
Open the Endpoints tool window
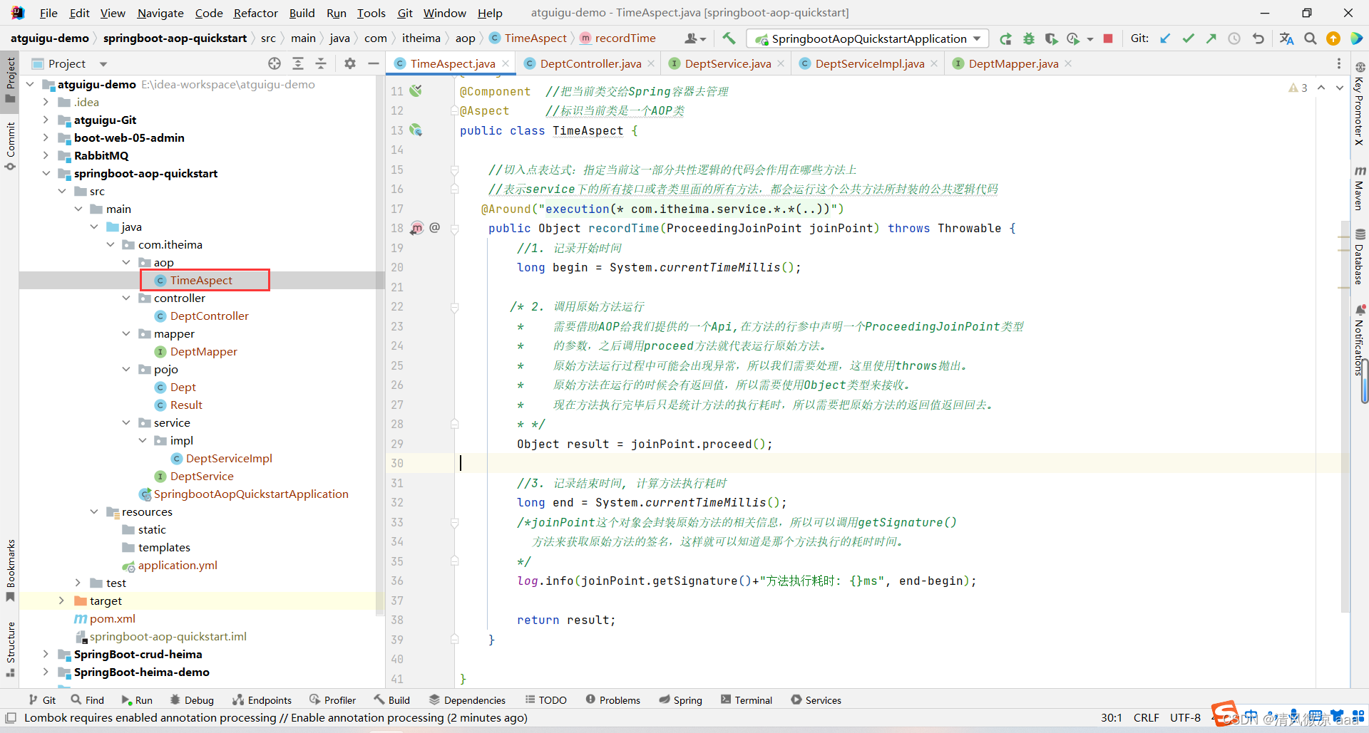[262, 700]
